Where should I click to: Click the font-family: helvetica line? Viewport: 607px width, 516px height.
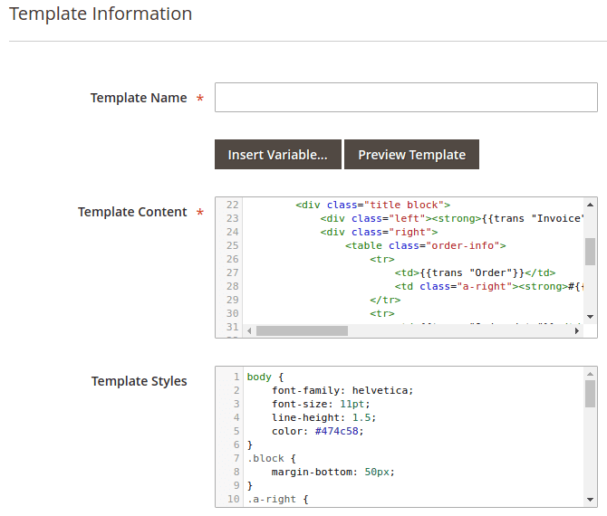[342, 390]
